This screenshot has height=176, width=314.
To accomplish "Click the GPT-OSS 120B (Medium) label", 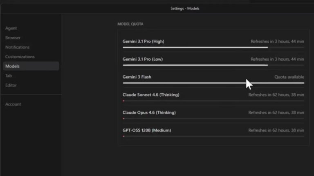I will 147,130.
